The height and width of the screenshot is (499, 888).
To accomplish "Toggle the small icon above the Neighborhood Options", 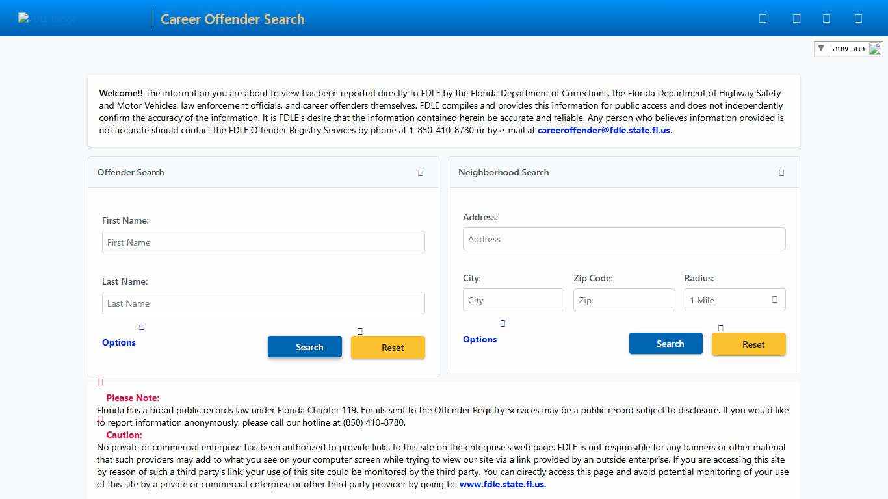I will pos(503,323).
